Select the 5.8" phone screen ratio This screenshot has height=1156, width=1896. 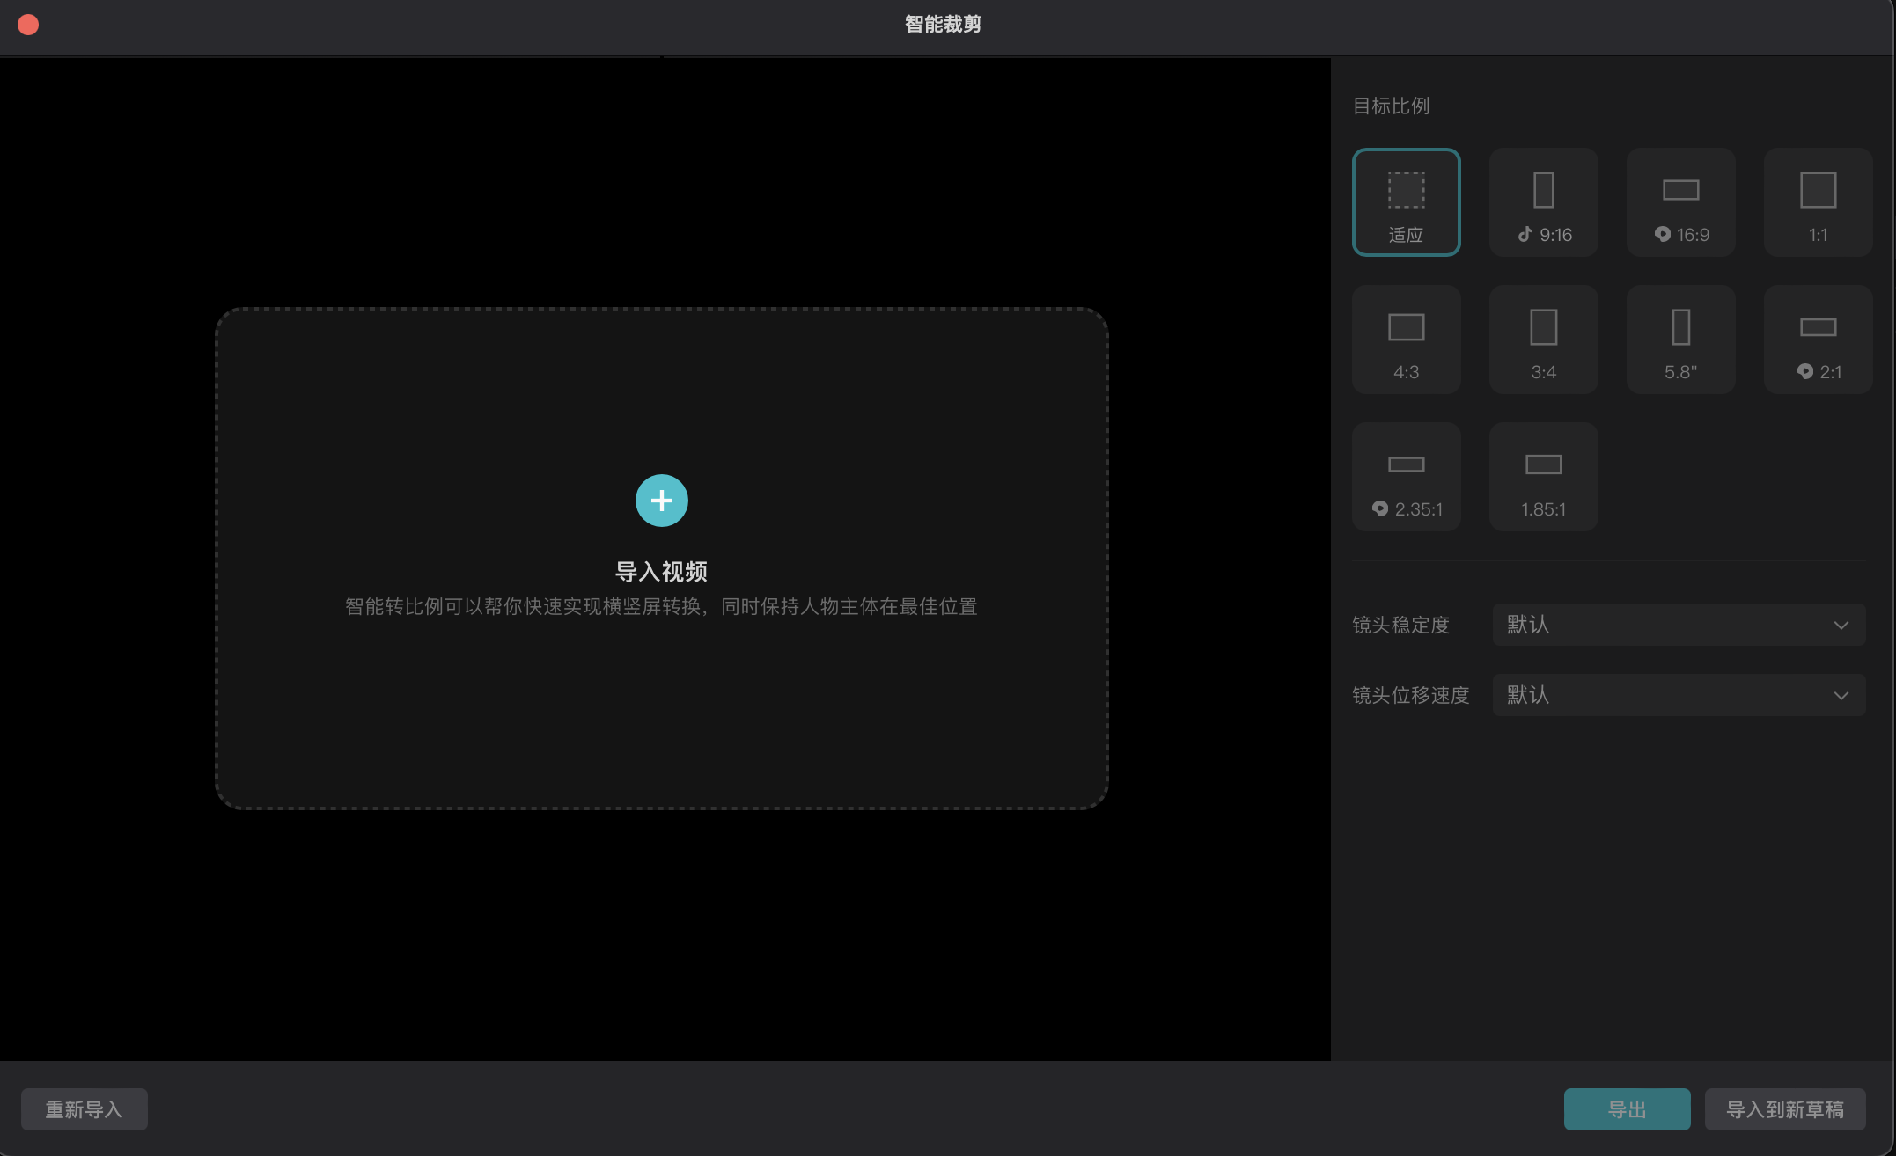tap(1680, 340)
